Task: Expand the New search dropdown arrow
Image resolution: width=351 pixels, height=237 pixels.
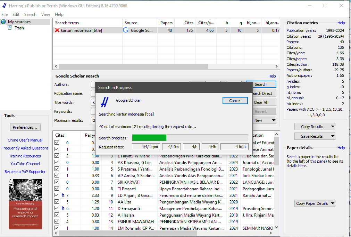Action: tap(274, 120)
